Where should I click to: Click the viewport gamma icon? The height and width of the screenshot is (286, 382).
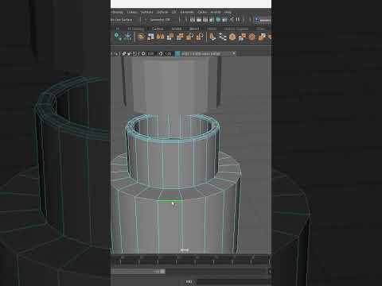(161, 54)
